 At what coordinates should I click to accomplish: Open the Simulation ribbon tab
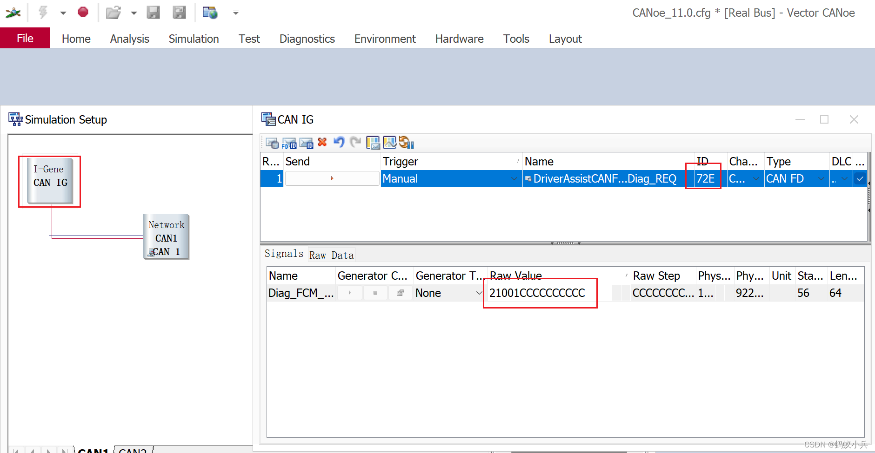click(194, 39)
